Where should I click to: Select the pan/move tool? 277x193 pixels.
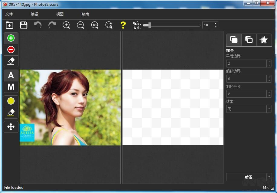[x=11, y=126]
